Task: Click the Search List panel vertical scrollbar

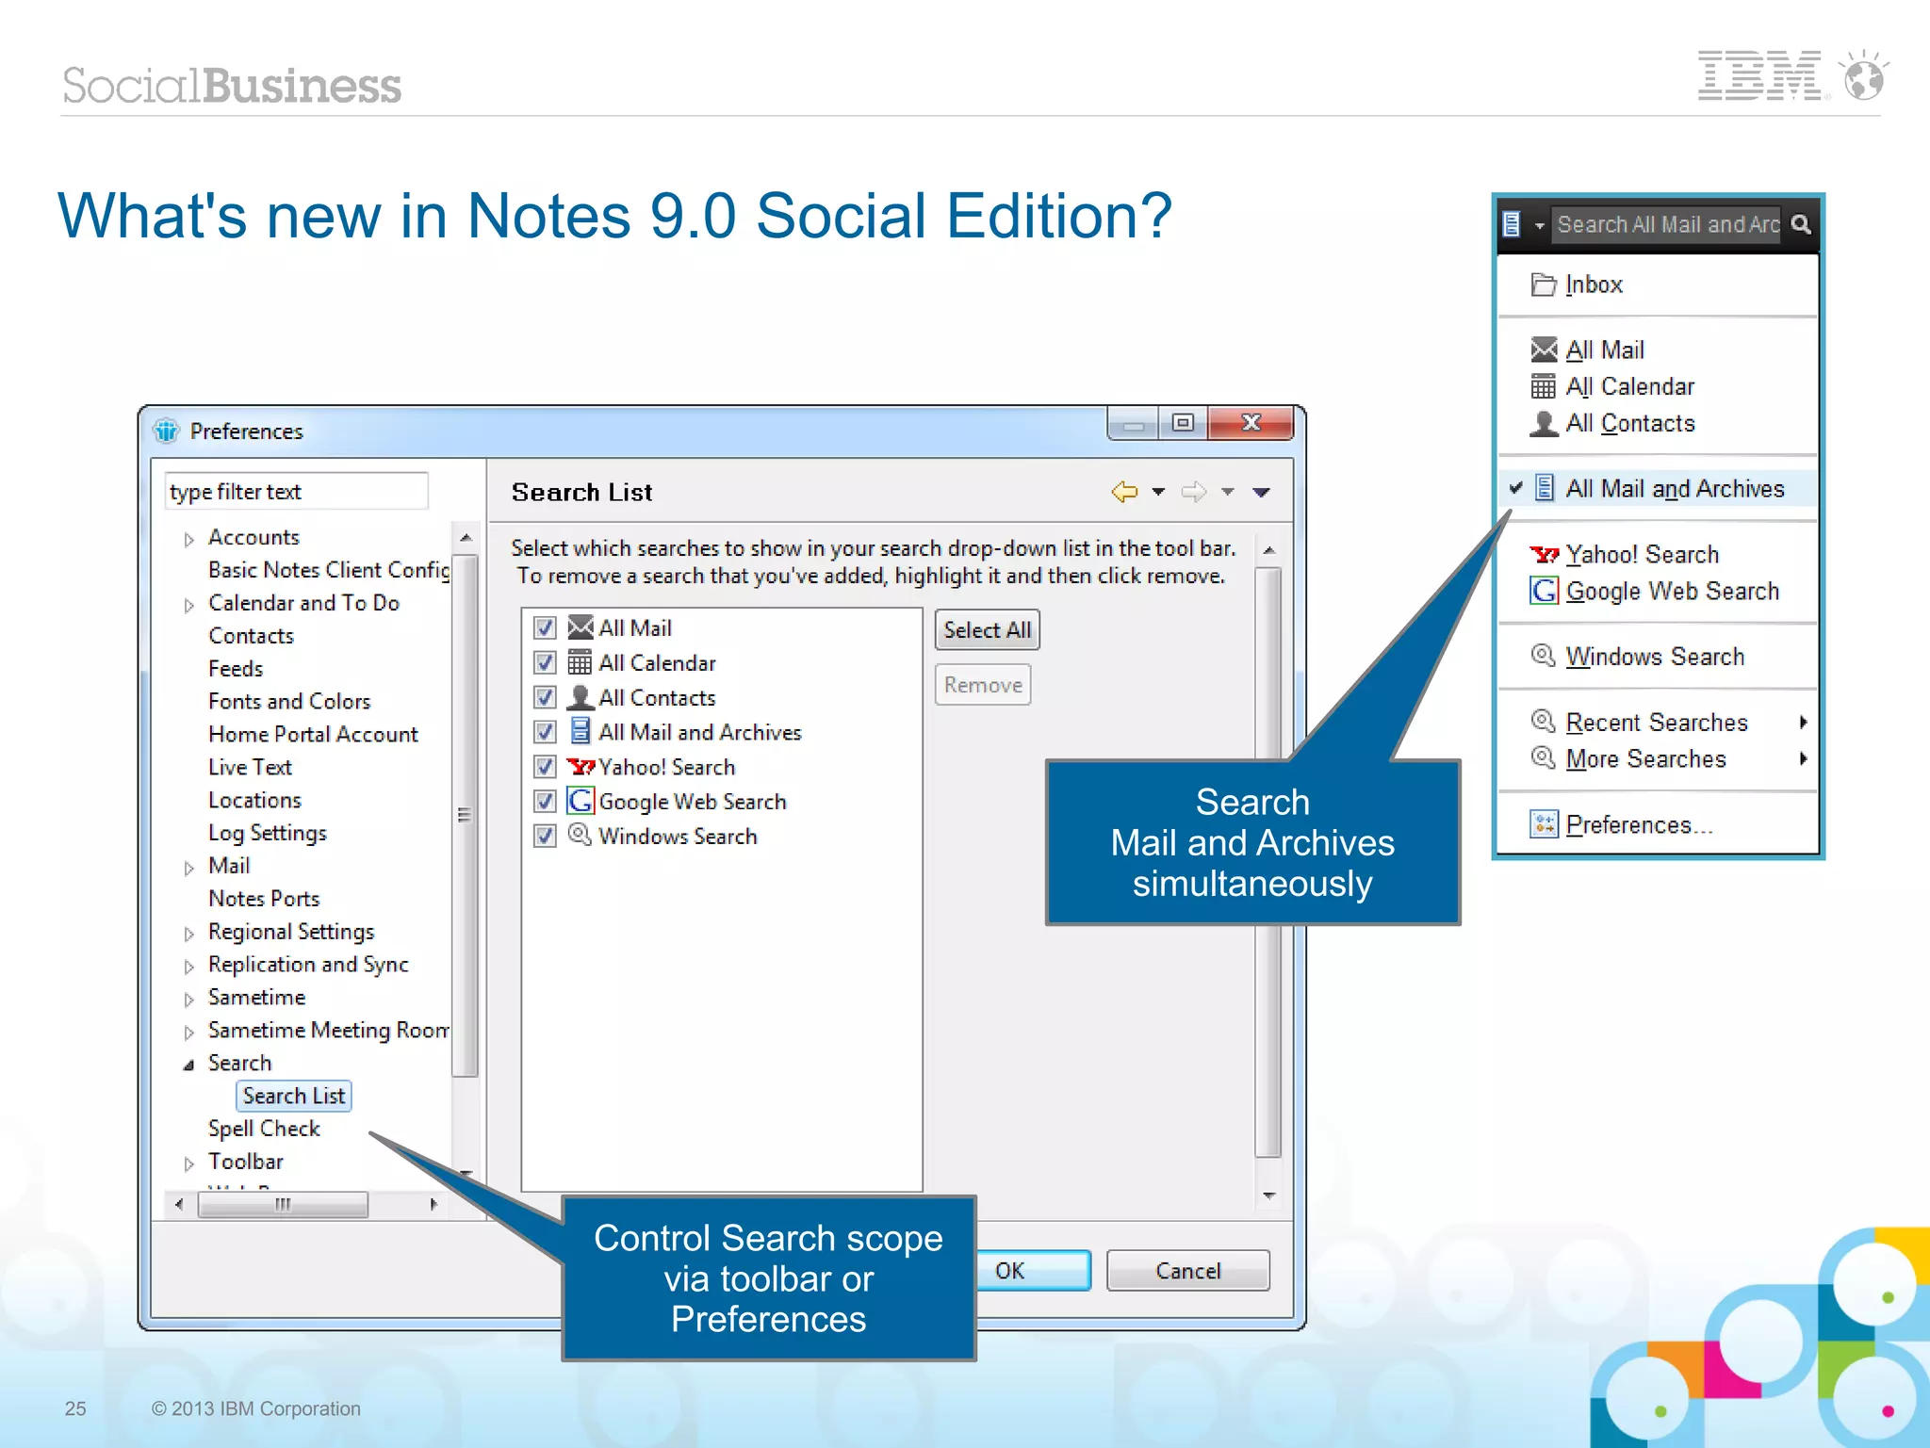Action: point(1268,862)
